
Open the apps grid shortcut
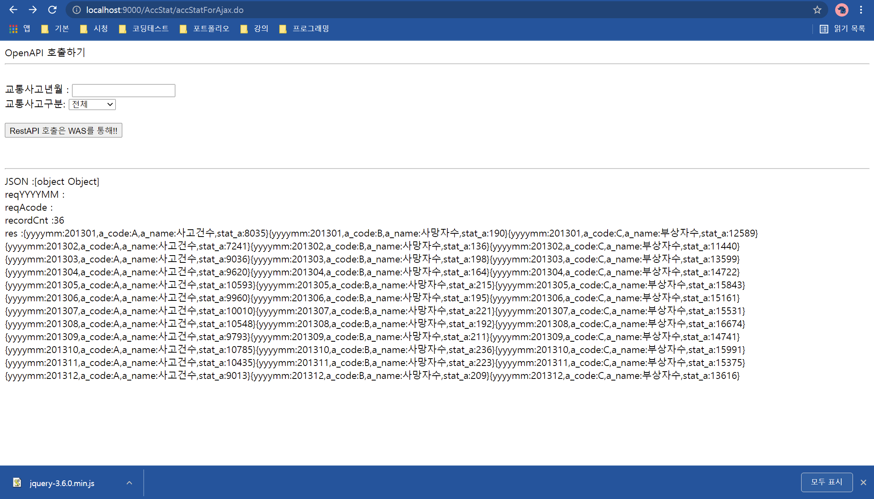pyautogui.click(x=14, y=29)
